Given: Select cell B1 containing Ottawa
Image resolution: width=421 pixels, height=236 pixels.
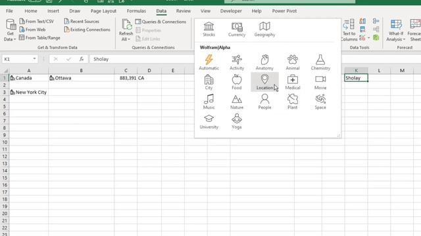Looking at the screenshot, I should (x=82, y=78).
